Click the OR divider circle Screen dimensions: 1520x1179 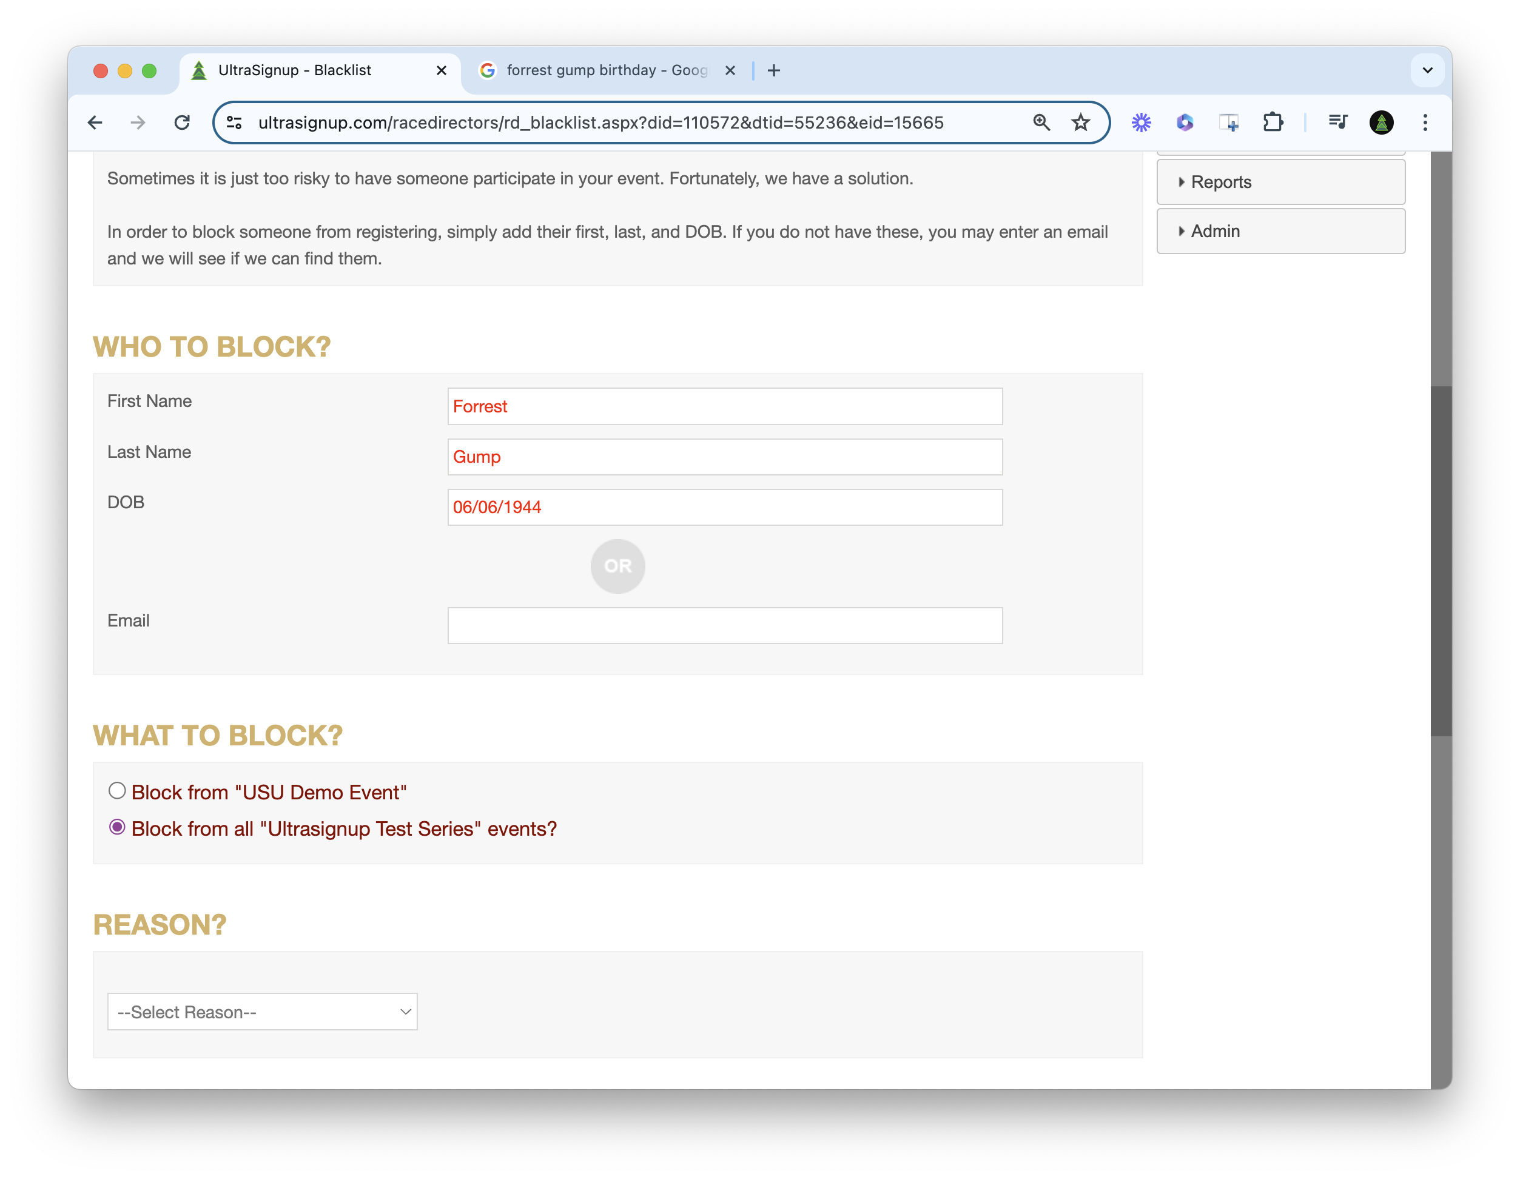tap(617, 566)
